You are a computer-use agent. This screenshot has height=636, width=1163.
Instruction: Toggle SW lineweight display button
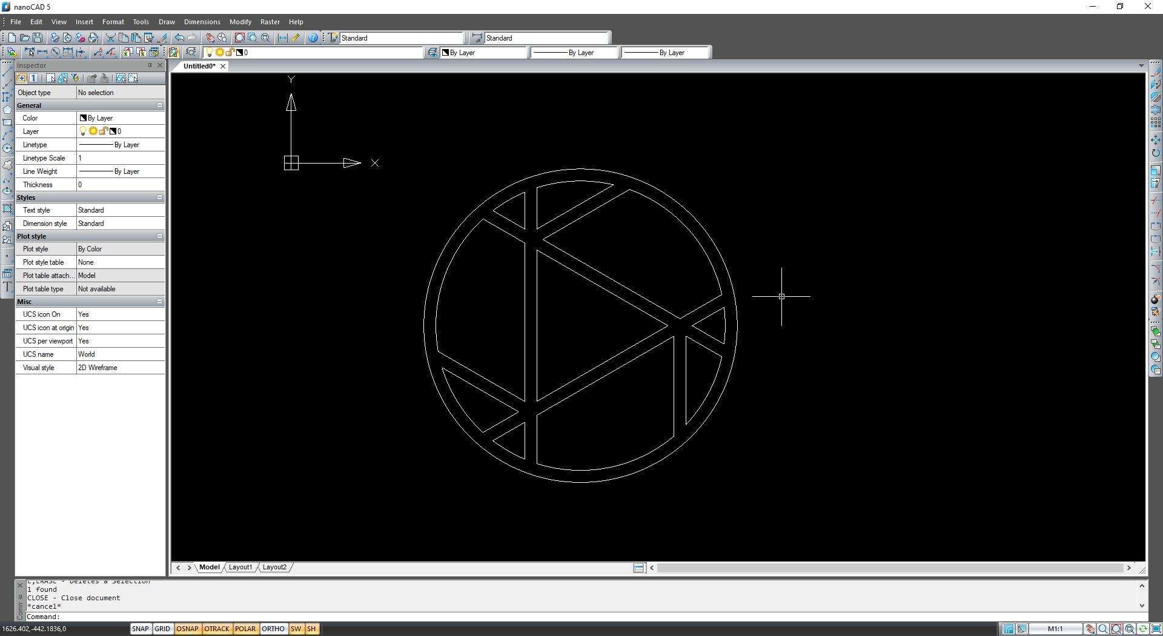click(x=296, y=629)
